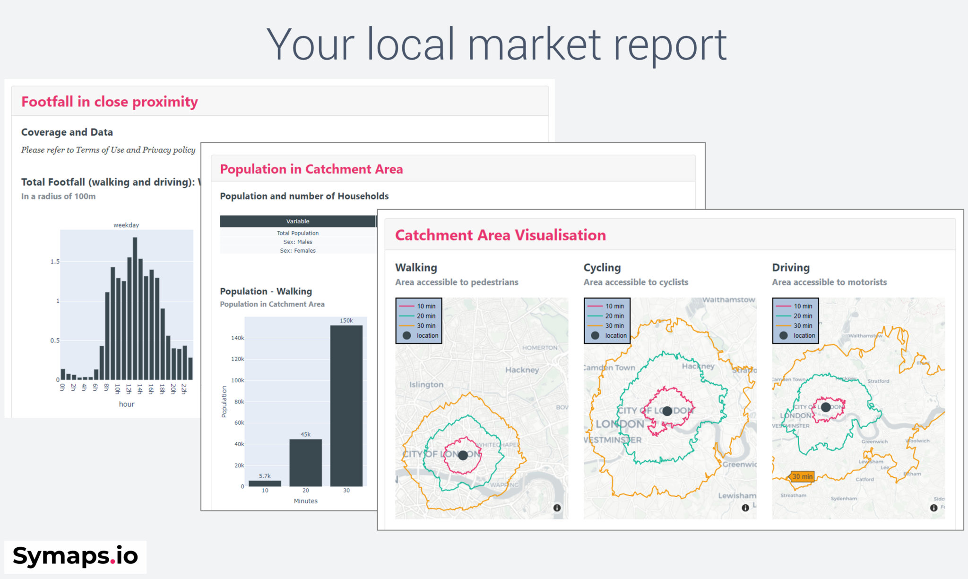
Task: Click the Sydenham label on Driving map
Action: (844, 499)
